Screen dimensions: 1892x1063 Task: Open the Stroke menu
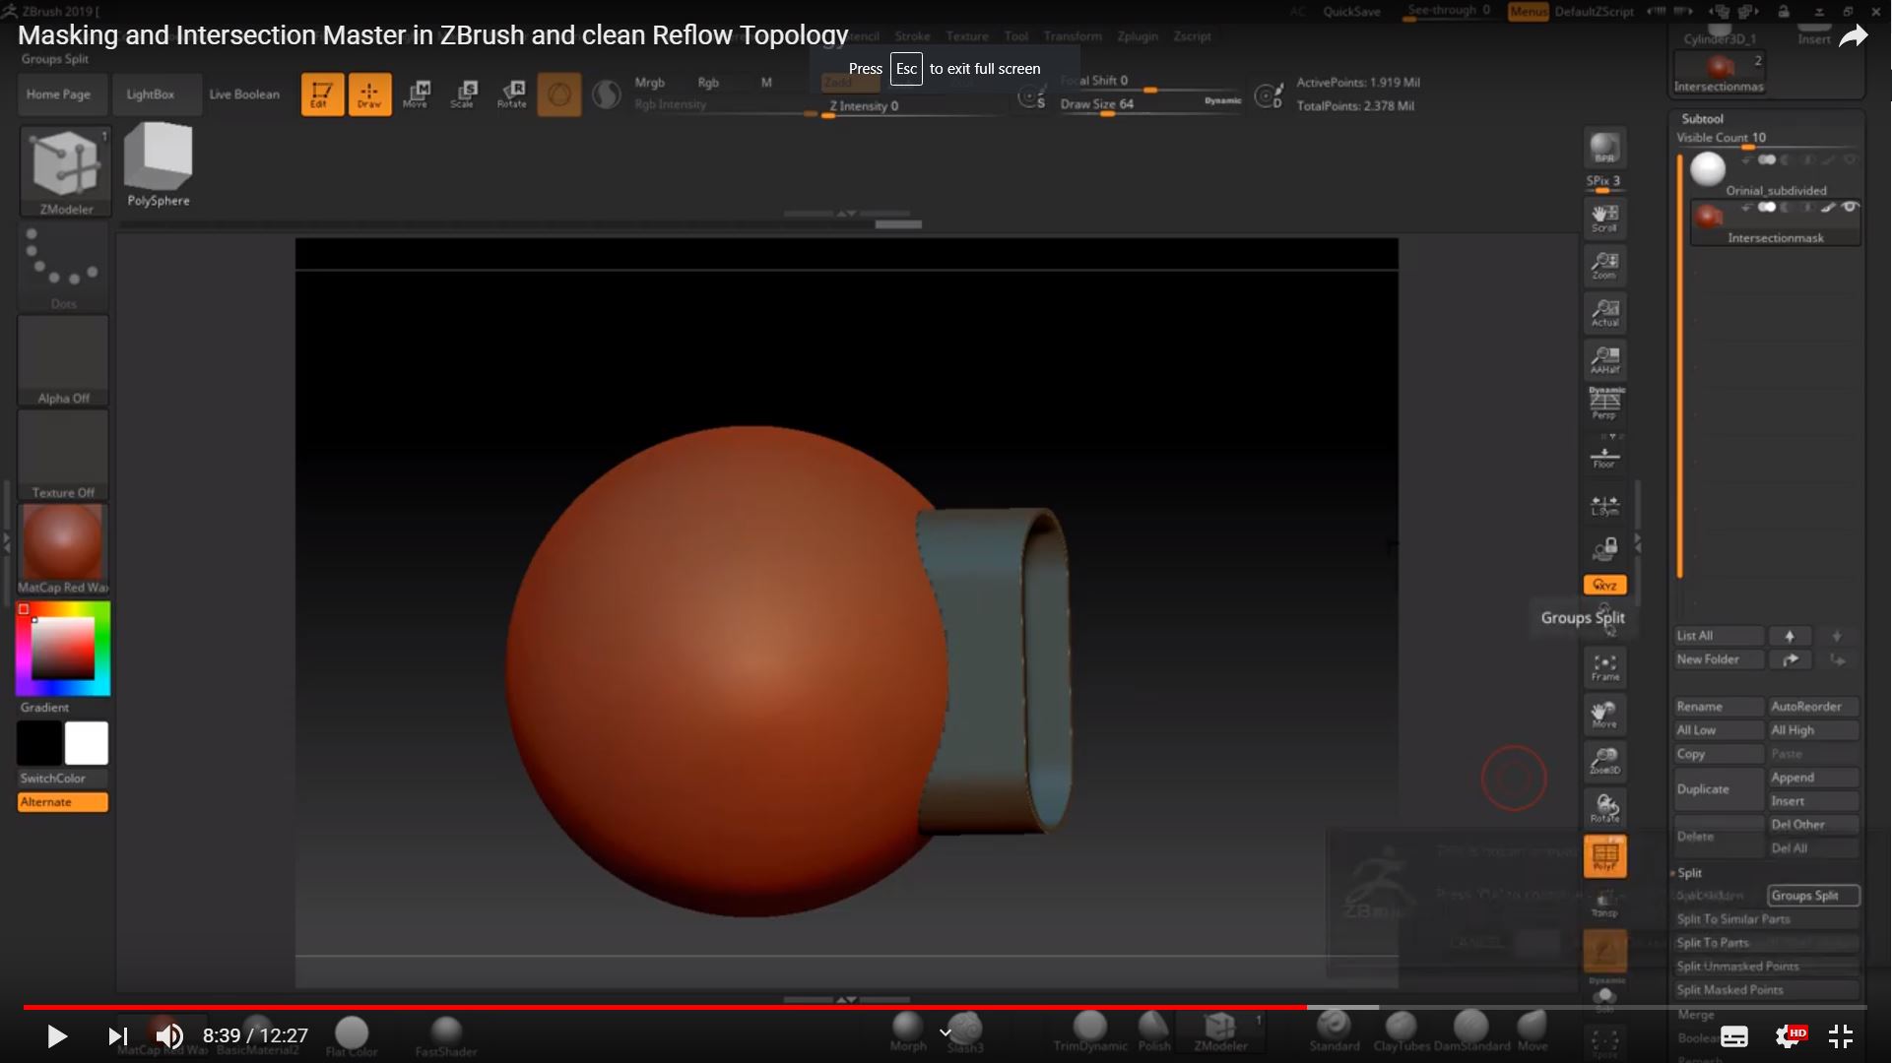click(912, 36)
